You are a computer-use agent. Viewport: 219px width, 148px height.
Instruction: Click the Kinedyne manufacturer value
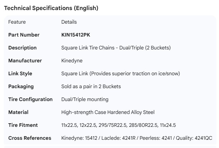pos(71,61)
